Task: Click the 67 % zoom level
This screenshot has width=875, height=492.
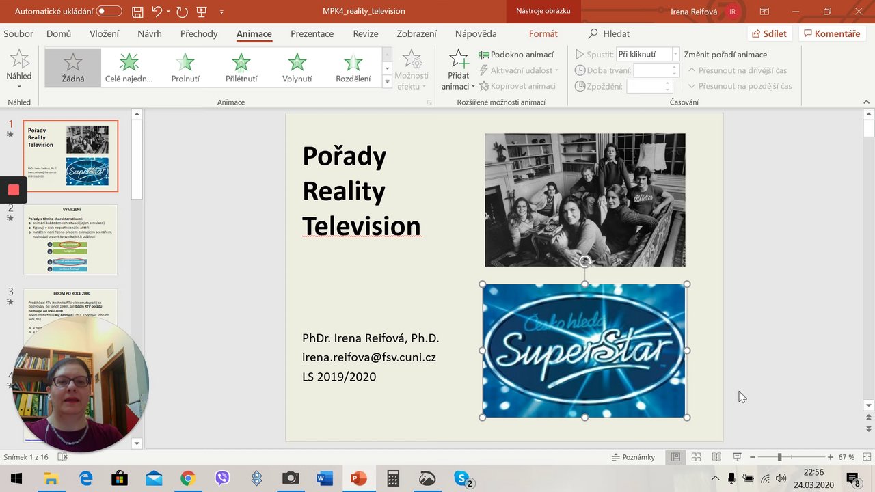Action: click(x=846, y=457)
